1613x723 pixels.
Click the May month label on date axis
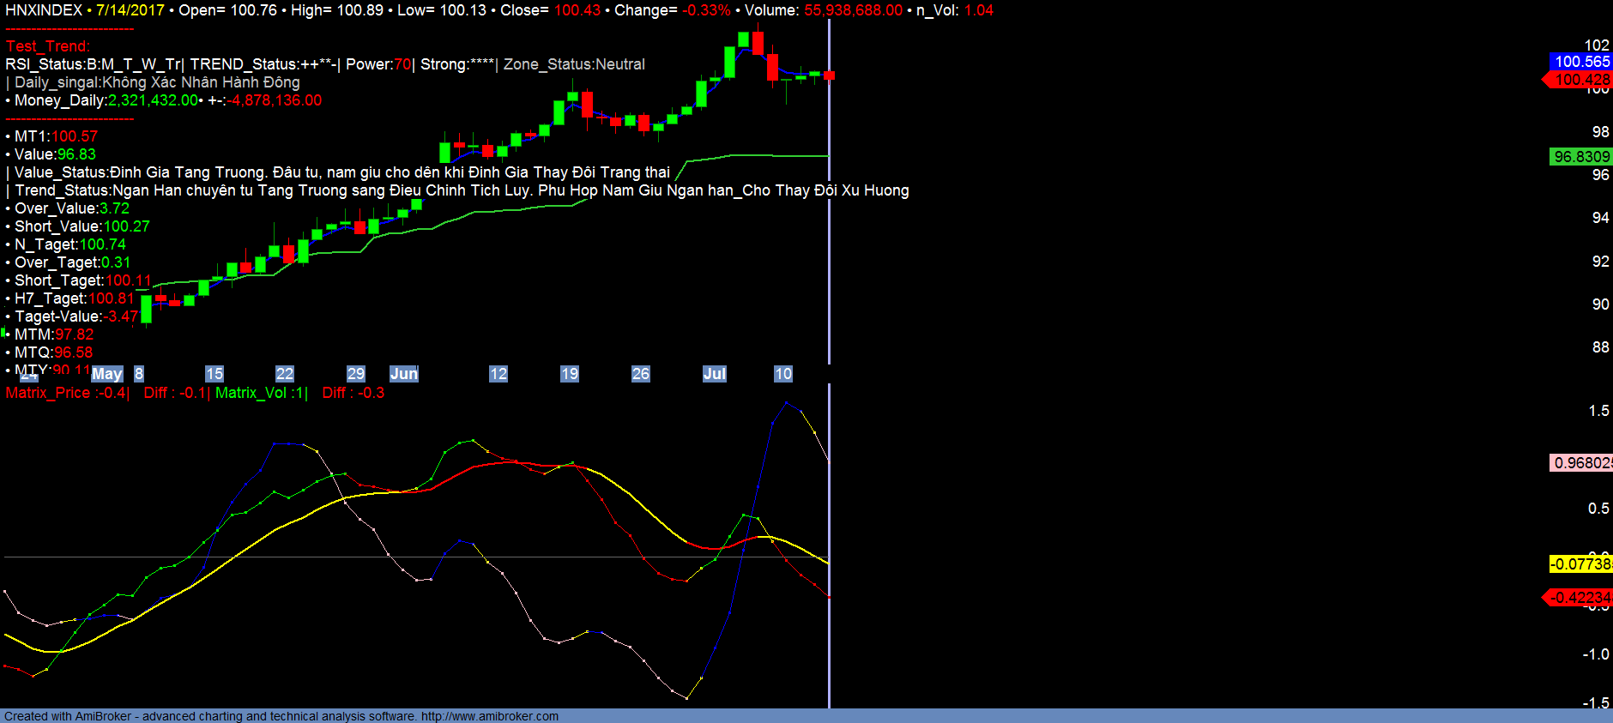(107, 374)
